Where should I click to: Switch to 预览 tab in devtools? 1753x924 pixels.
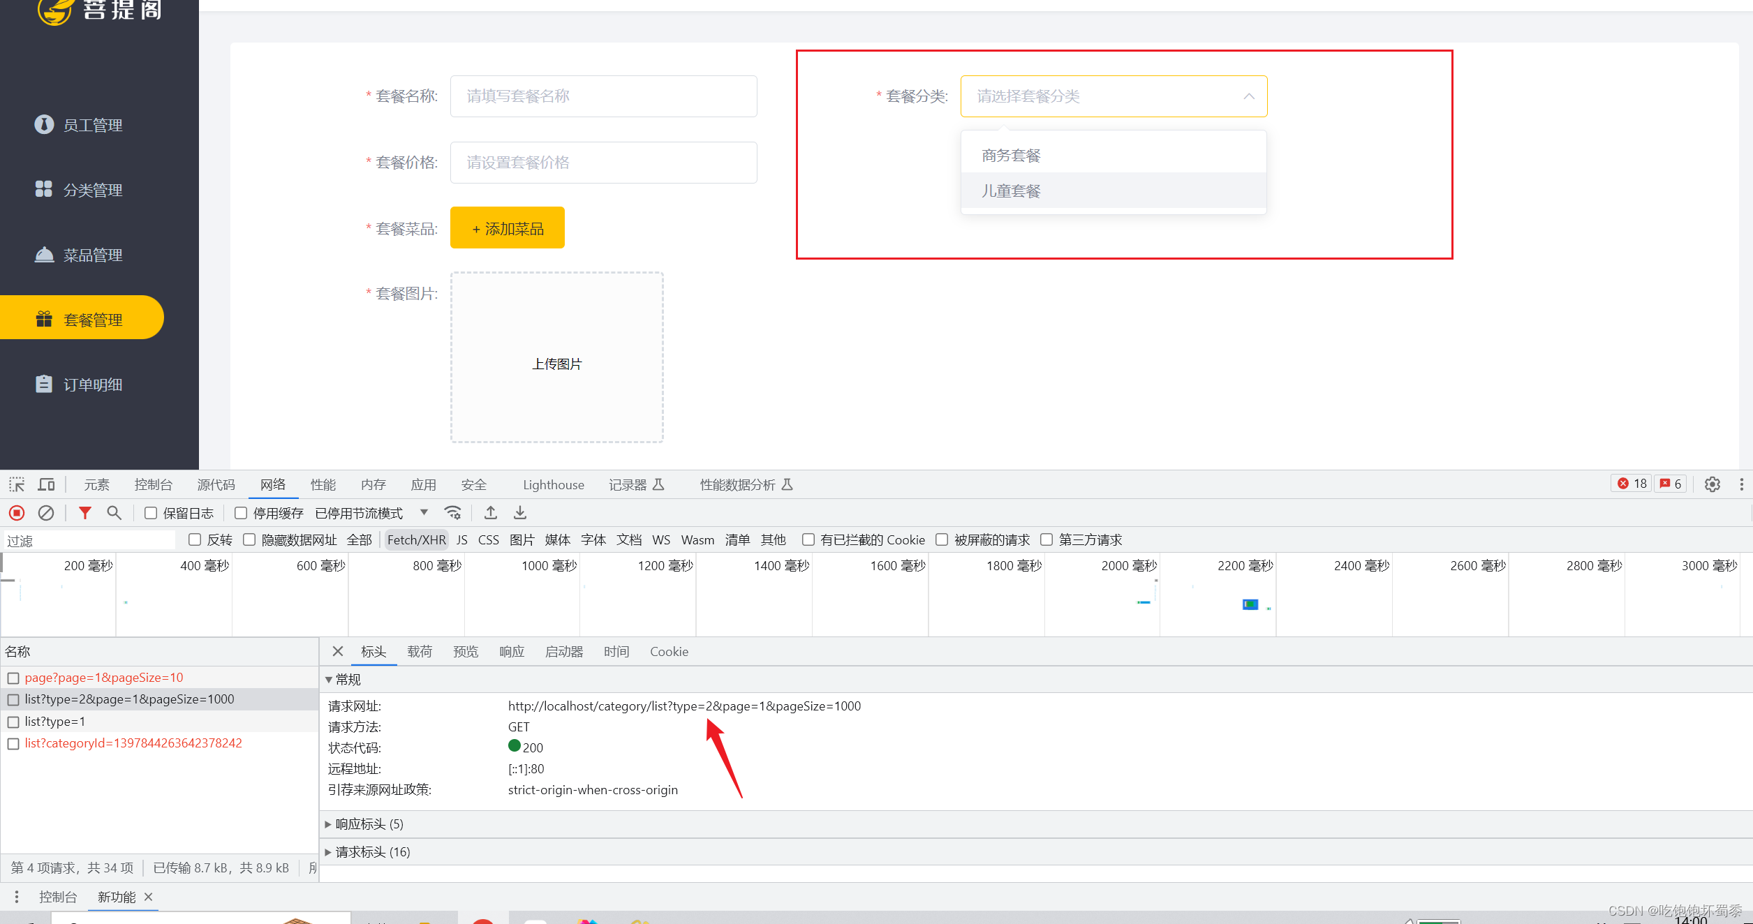tap(464, 652)
